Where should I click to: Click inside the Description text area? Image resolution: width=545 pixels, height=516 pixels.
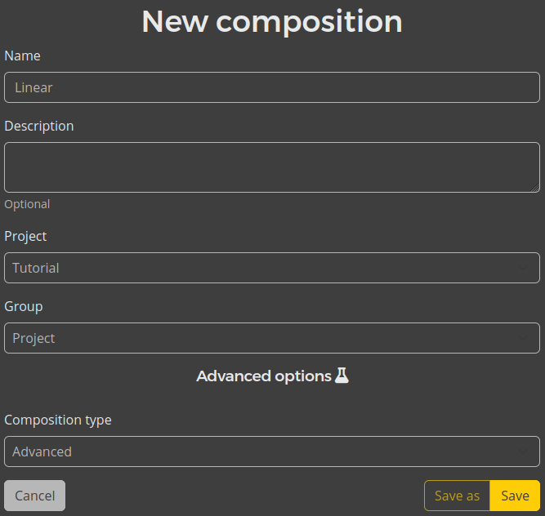coord(271,167)
